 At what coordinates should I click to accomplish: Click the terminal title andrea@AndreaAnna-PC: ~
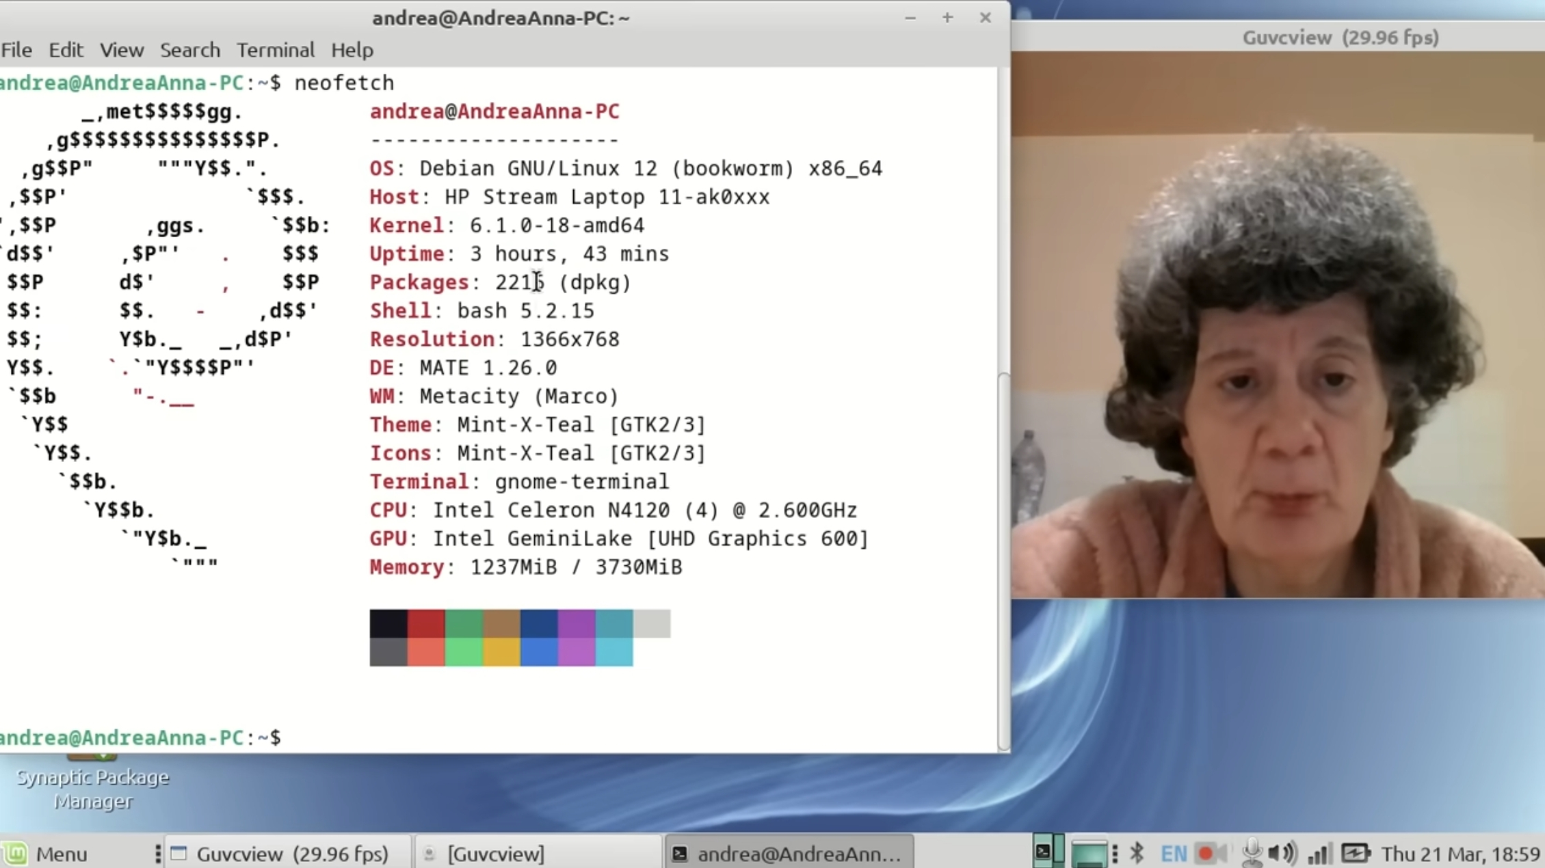[501, 18]
